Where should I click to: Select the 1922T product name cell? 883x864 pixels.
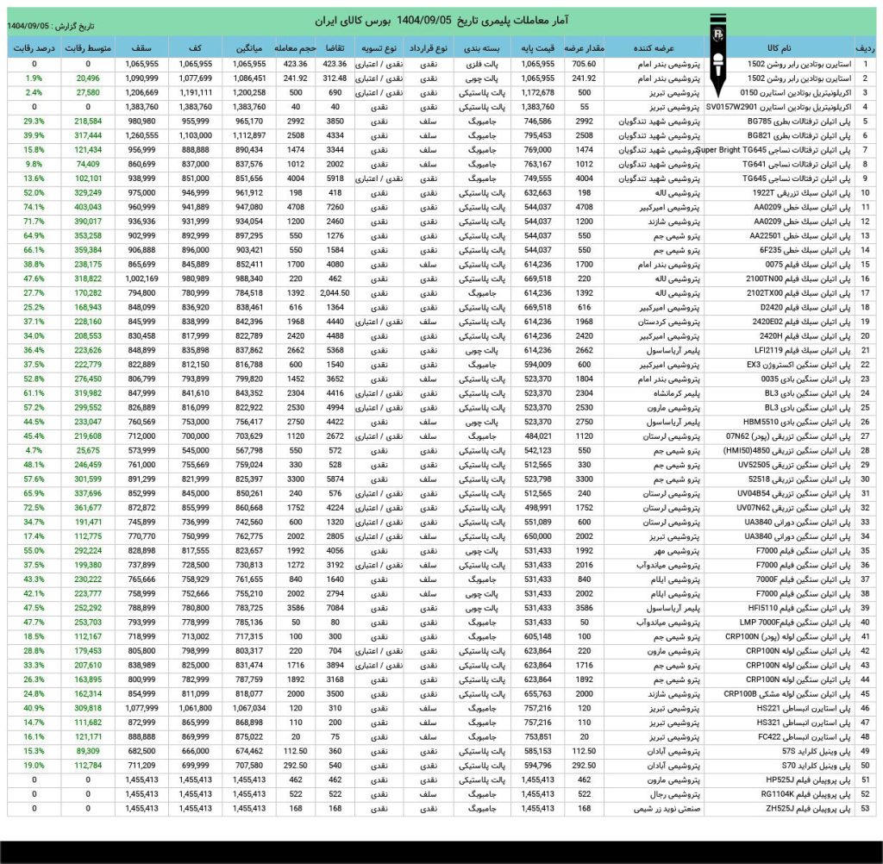click(x=780, y=193)
